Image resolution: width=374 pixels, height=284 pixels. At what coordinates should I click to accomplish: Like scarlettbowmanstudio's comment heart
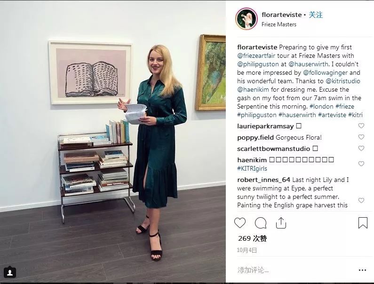[361, 148]
